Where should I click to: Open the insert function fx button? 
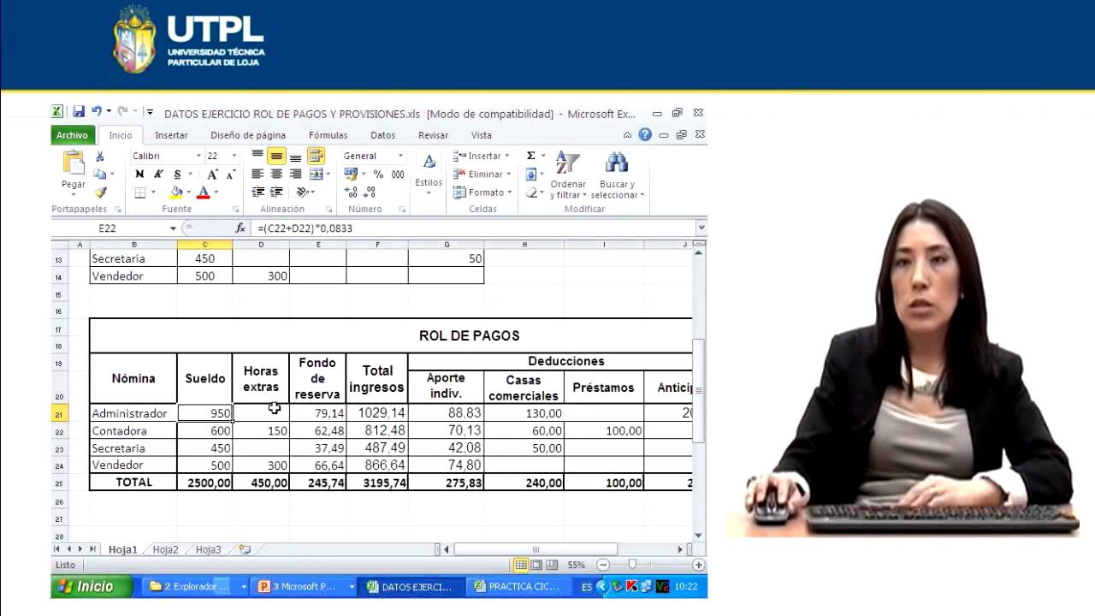coord(240,228)
